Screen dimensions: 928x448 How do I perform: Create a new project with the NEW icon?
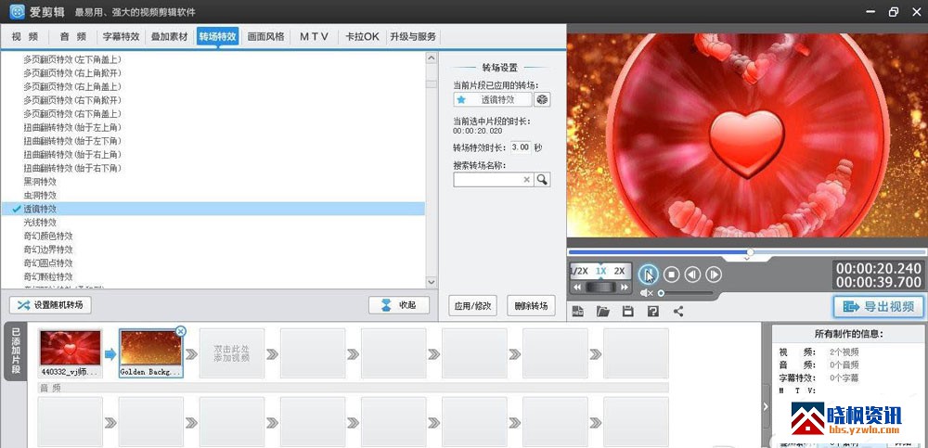click(x=577, y=311)
